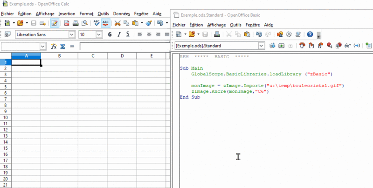The width and height of the screenshot is (373, 188).
Task: Click the Format Paintbrush icon
Action: coord(149,23)
